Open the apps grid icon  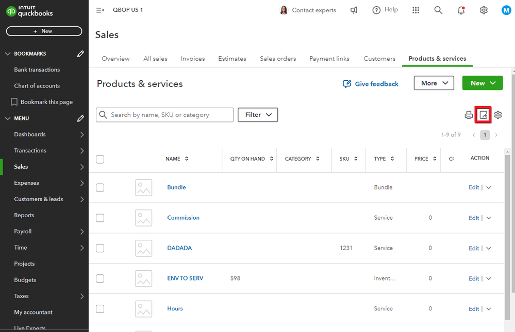(416, 10)
